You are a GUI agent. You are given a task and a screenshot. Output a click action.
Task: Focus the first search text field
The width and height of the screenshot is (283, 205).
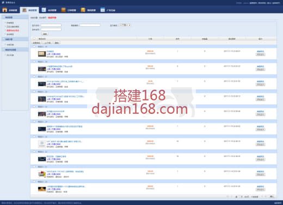click(51, 25)
